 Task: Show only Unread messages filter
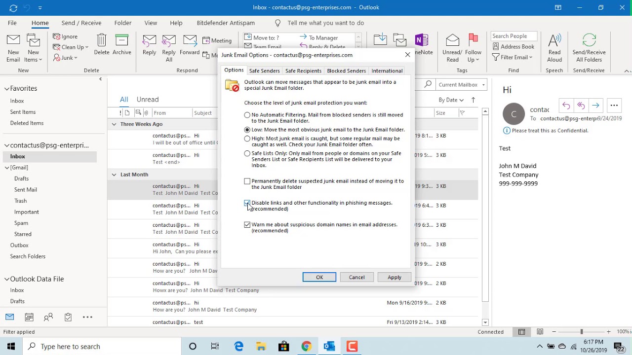coord(148,100)
